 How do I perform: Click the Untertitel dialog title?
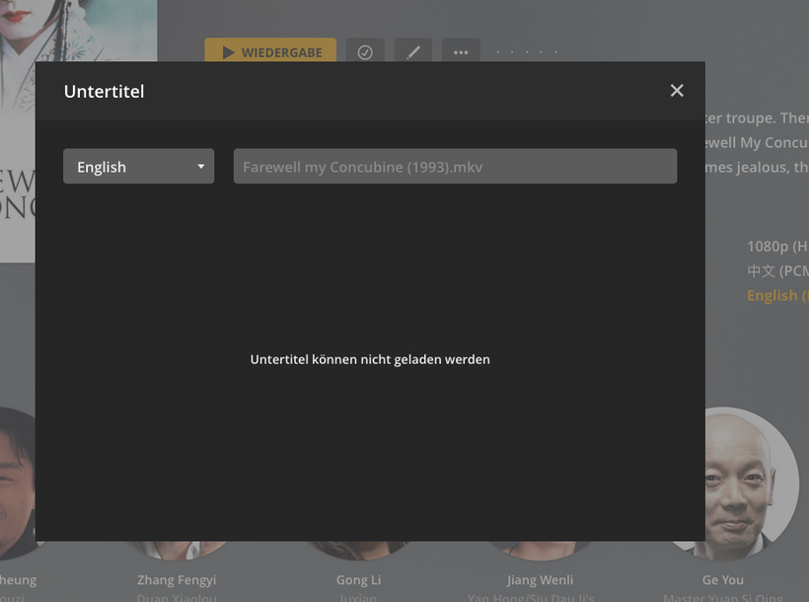coord(105,92)
